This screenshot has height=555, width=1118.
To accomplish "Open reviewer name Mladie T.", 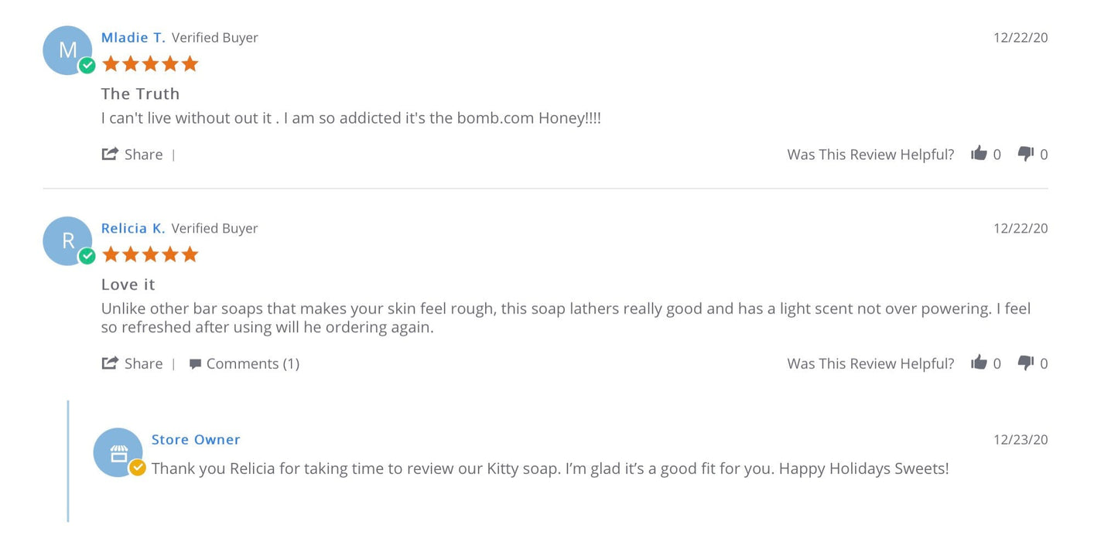I will point(133,37).
